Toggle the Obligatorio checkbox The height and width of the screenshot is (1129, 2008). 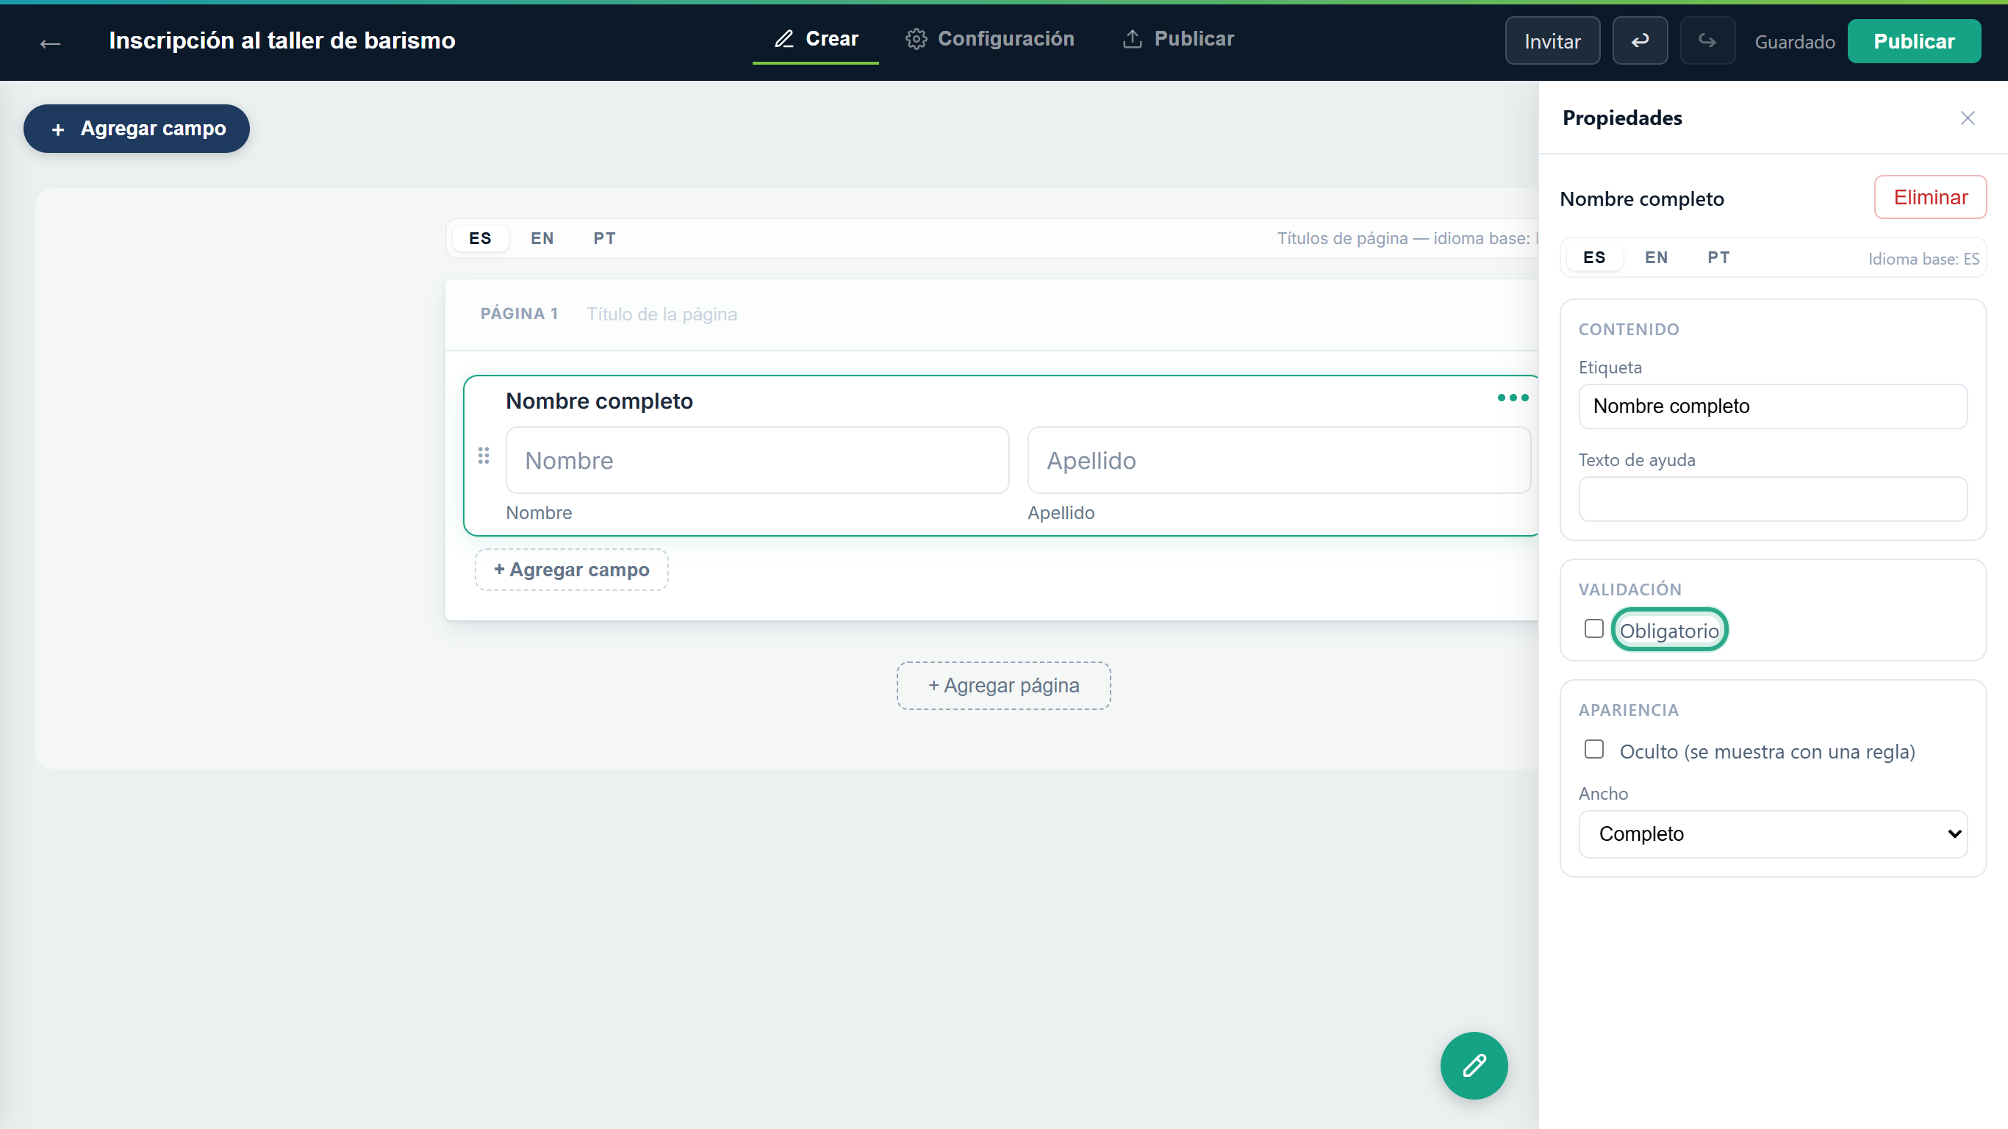(x=1593, y=628)
